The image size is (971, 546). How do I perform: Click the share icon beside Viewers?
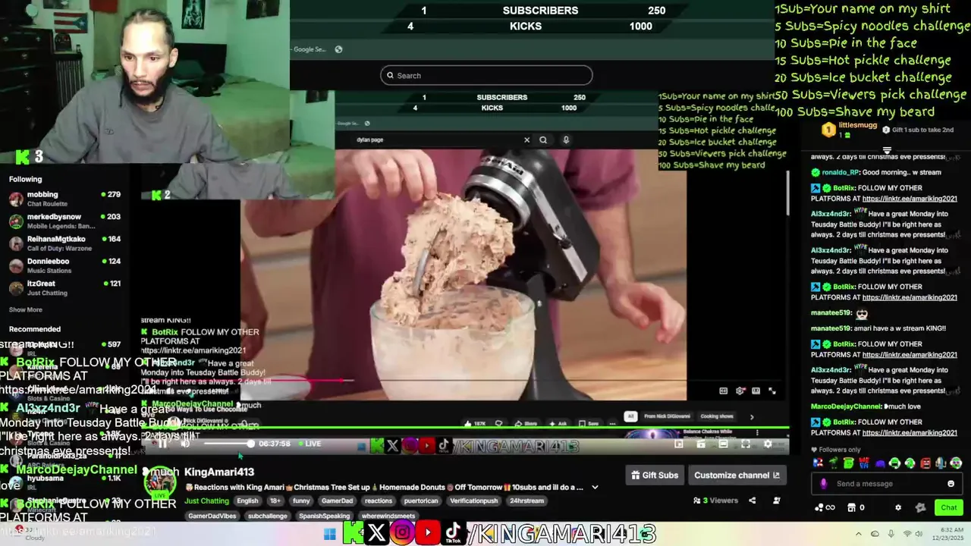pos(753,500)
